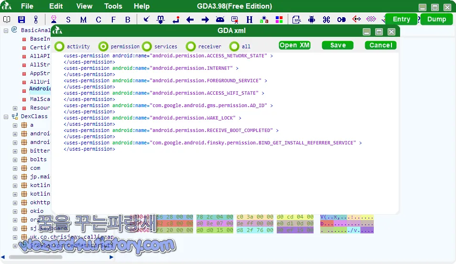
Task: Open the XML file icon in toolbar
Action: pos(297,20)
